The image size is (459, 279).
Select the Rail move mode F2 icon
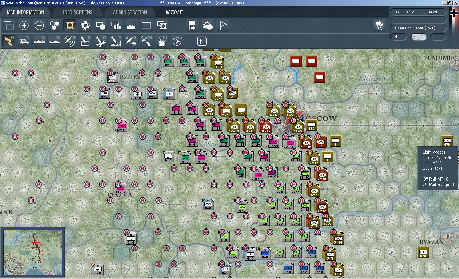click(24, 41)
